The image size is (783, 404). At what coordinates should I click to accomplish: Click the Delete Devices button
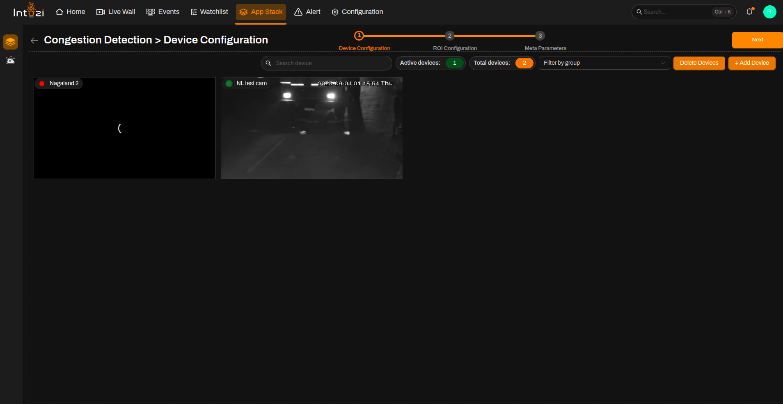699,63
